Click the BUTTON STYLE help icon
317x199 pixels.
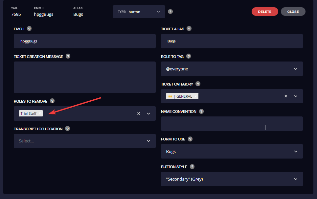pyautogui.click(x=192, y=167)
